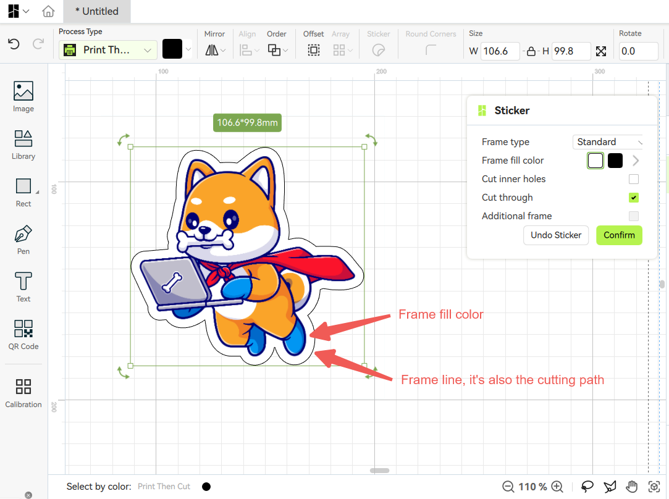Select the Offset tool
The width and height of the screenshot is (669, 499).
314,50
